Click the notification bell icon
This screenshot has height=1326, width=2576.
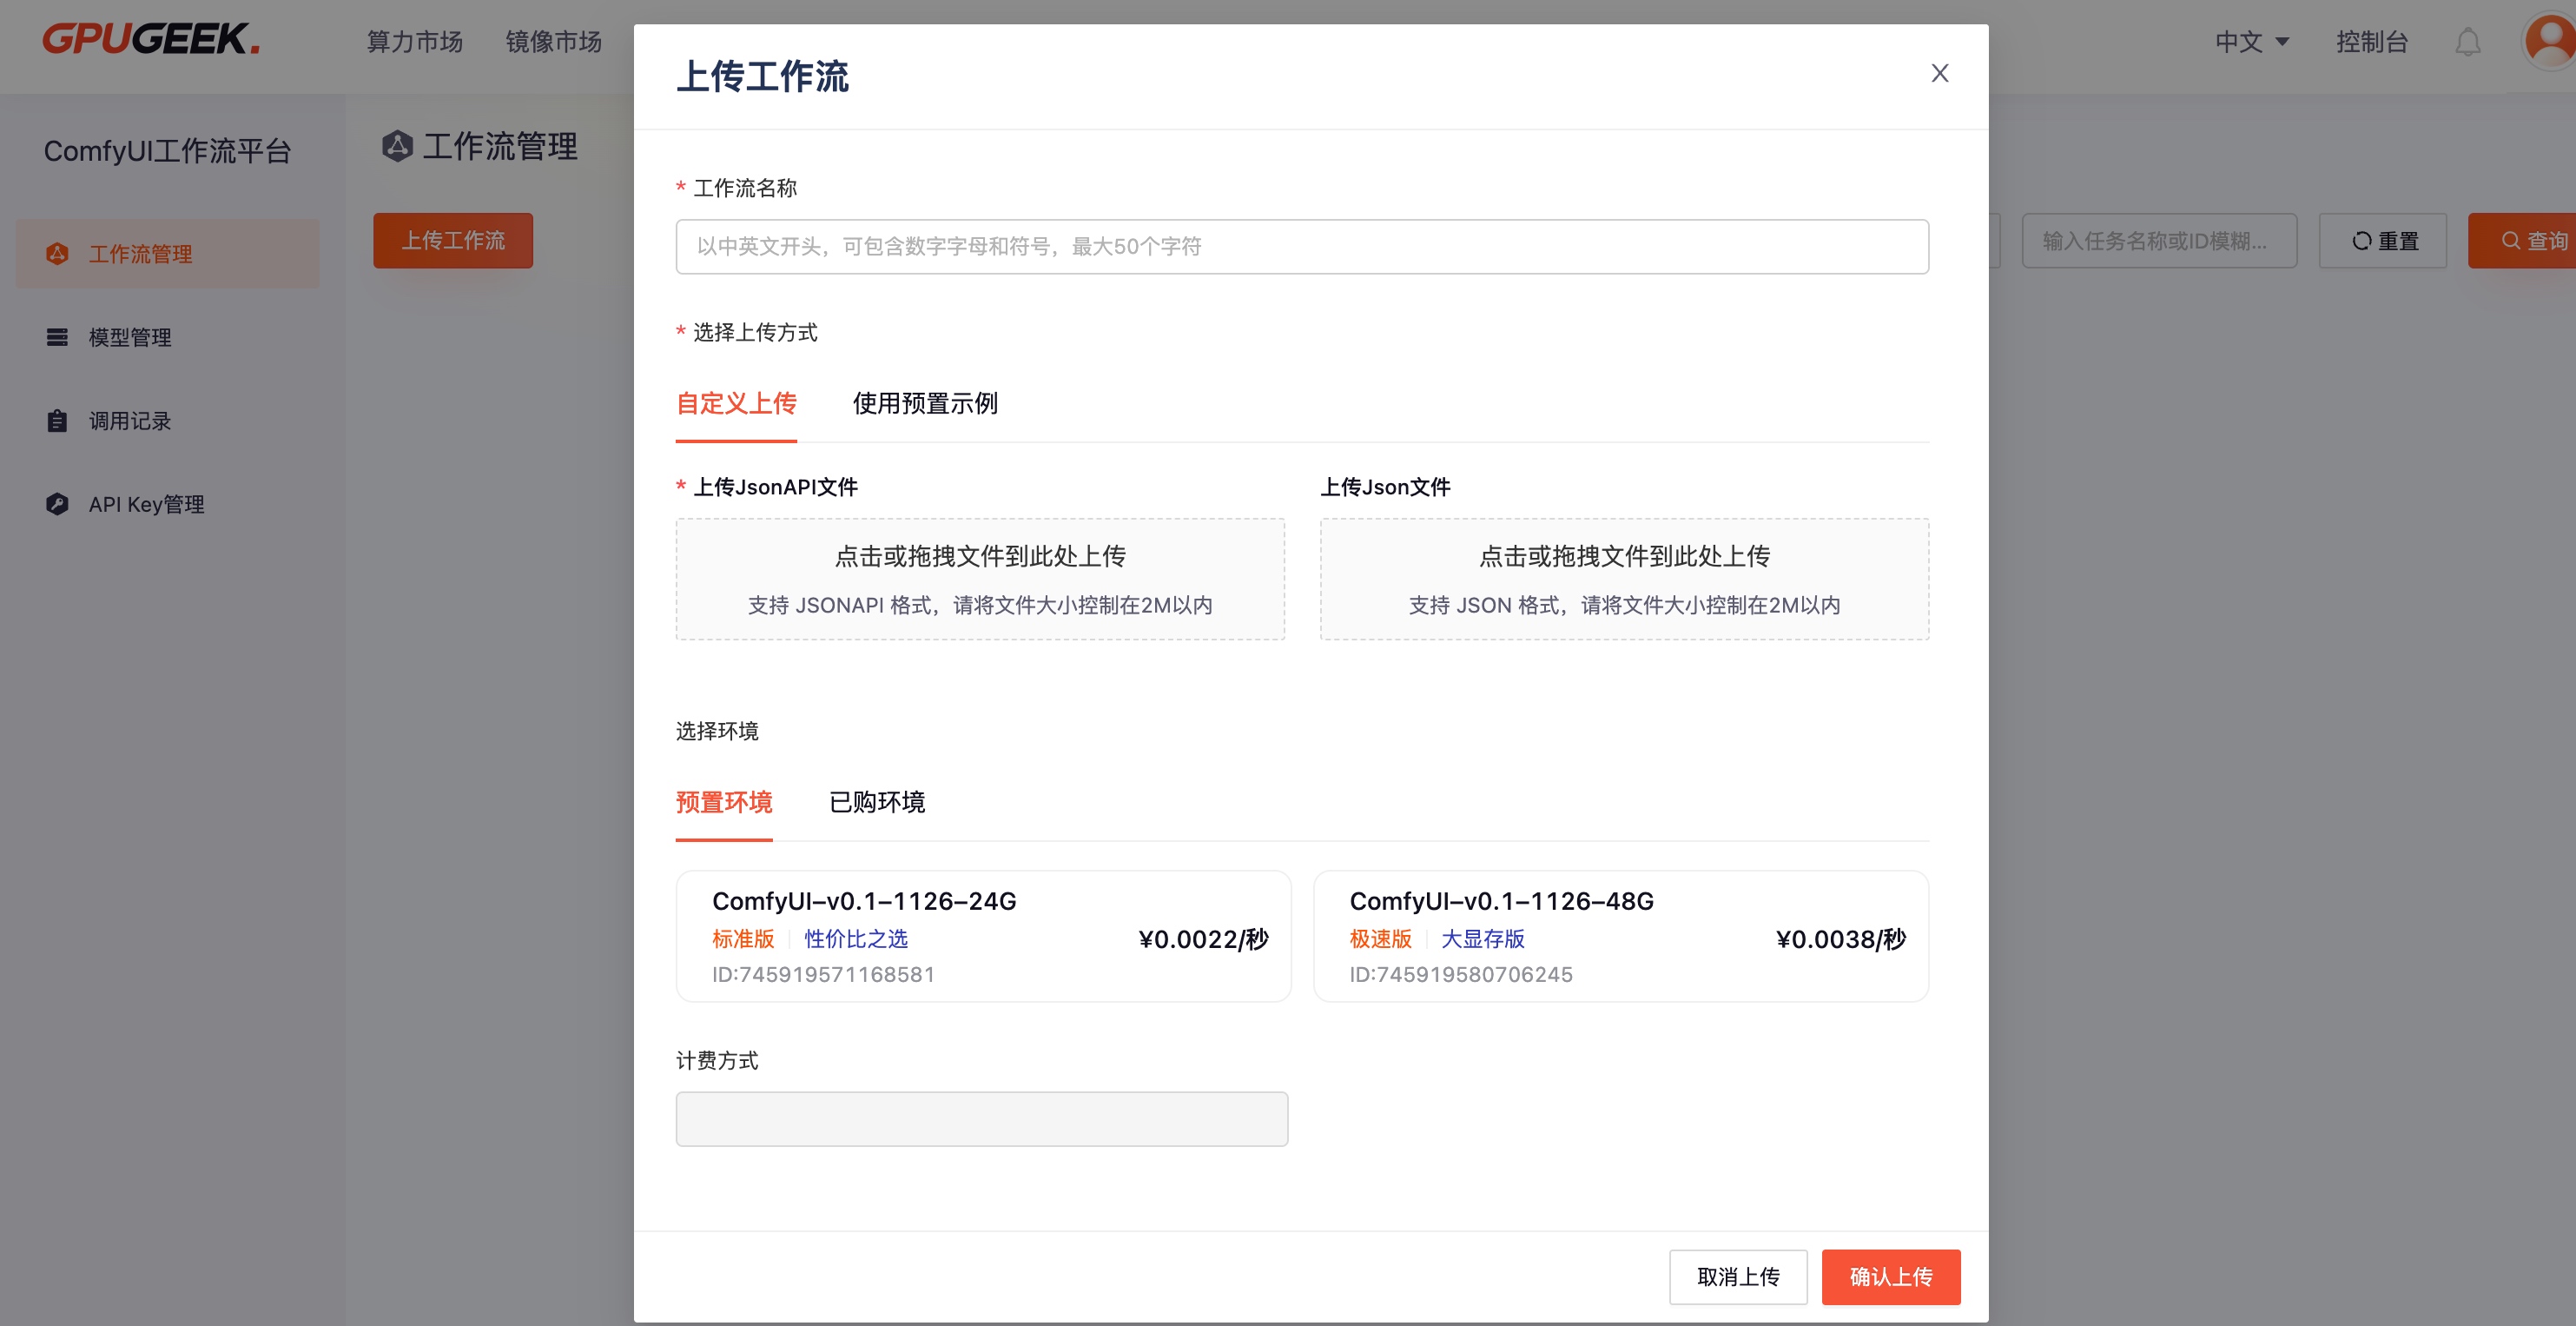[x=2467, y=42]
